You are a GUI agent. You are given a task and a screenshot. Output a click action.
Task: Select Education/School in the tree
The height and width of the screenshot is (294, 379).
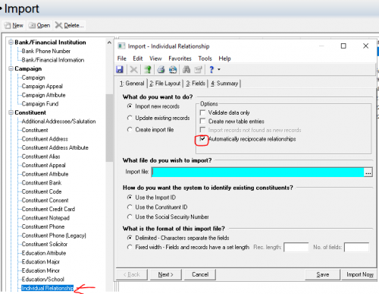43,280
